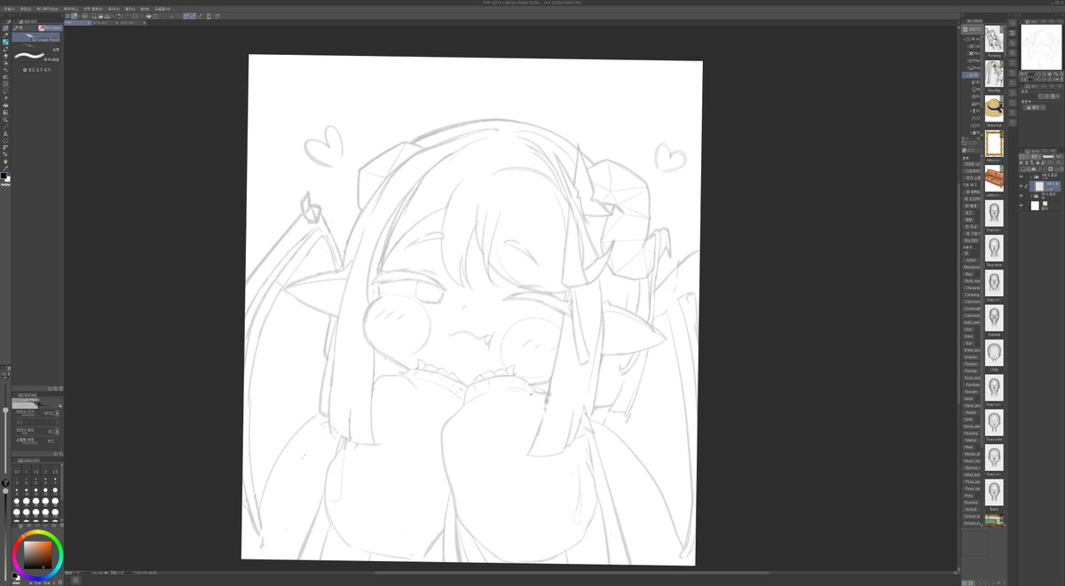Click the antique picture frame material thumbnail
This screenshot has width=1065, height=586.
(x=994, y=145)
